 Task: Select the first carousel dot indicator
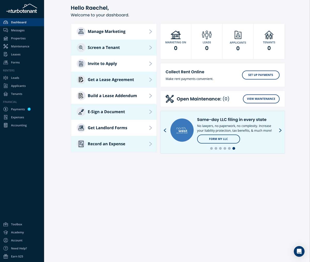(x=212, y=148)
